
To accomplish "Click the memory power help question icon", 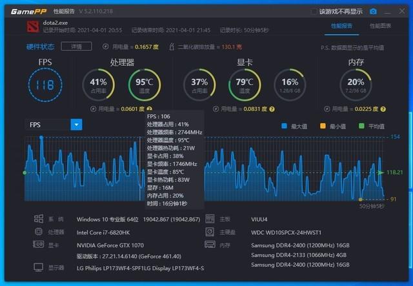I will click(x=383, y=109).
